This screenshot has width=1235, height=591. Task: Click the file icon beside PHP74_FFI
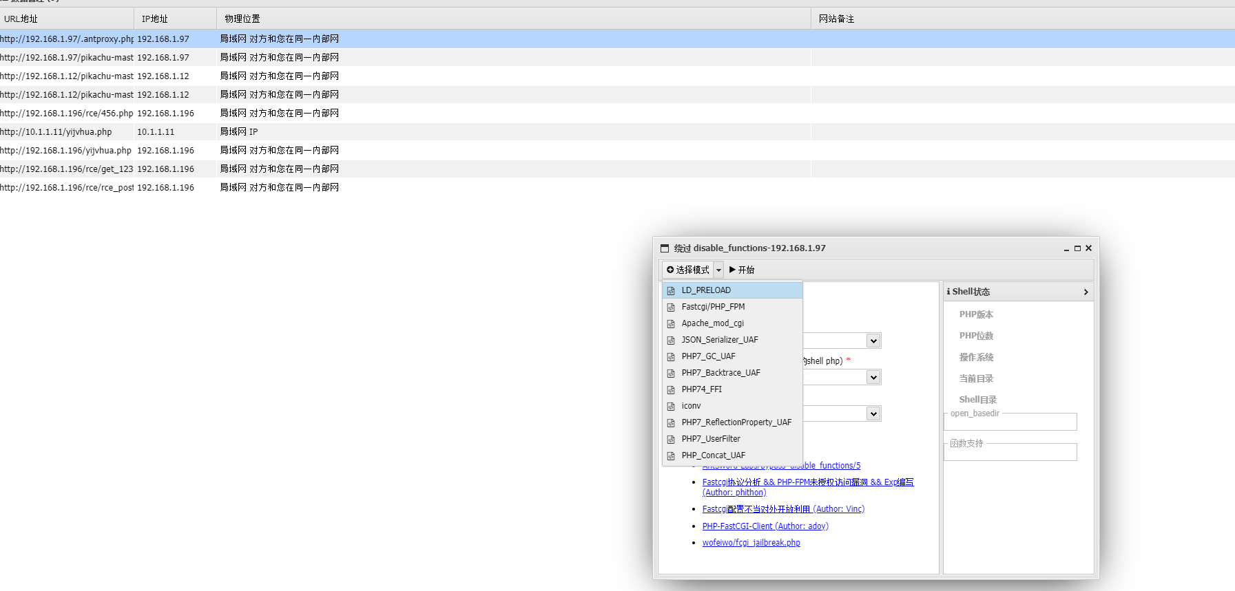(671, 389)
